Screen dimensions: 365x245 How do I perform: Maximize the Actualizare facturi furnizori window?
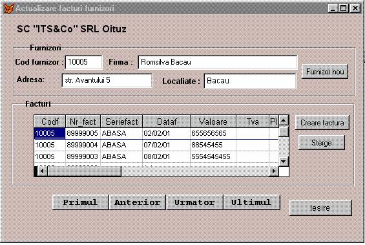[x=344, y=8]
